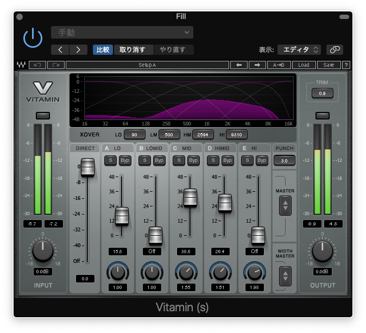The image size is (366, 333).
Task: Click the WIDTH MASTER up/down stepper
Action: (285, 277)
